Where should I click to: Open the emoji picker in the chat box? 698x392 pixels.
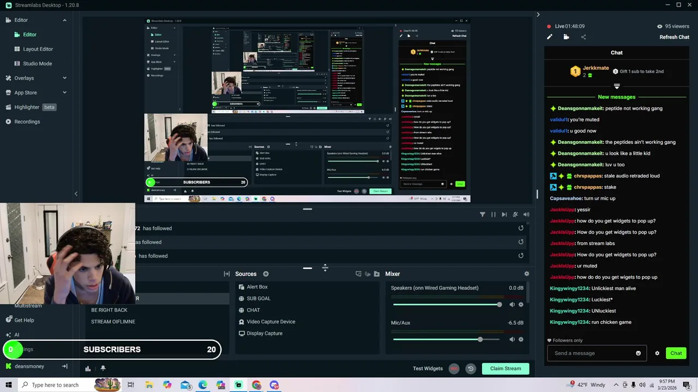[639, 353]
